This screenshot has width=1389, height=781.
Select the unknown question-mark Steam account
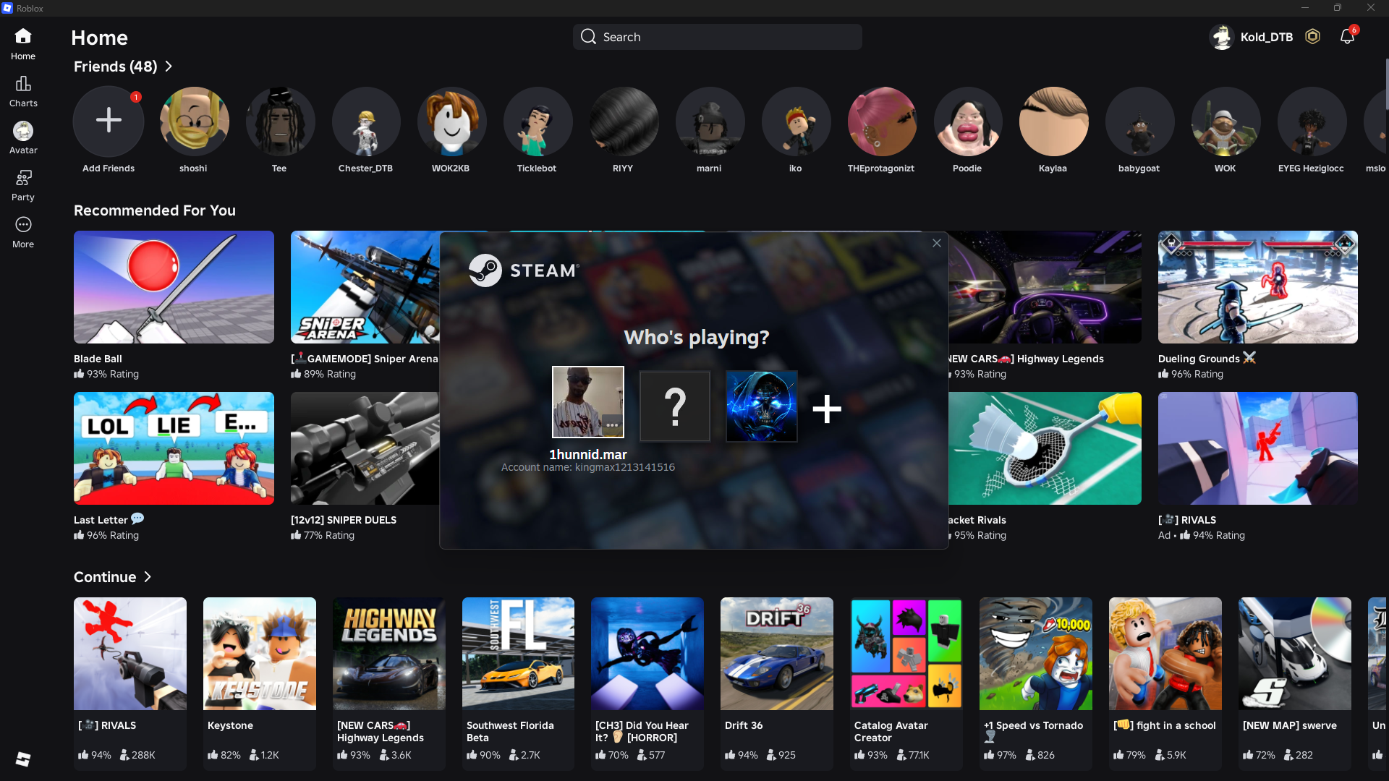(x=675, y=406)
